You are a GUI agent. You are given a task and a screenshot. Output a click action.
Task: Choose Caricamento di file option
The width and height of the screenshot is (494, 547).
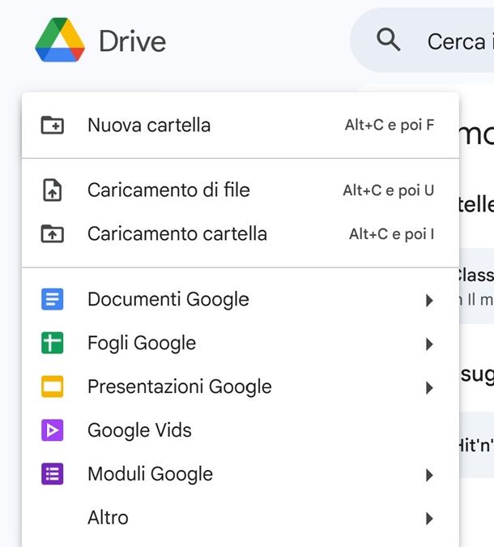(168, 190)
